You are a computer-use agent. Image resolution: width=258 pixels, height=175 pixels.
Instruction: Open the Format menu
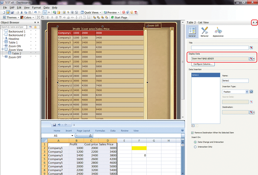coord(36,8)
